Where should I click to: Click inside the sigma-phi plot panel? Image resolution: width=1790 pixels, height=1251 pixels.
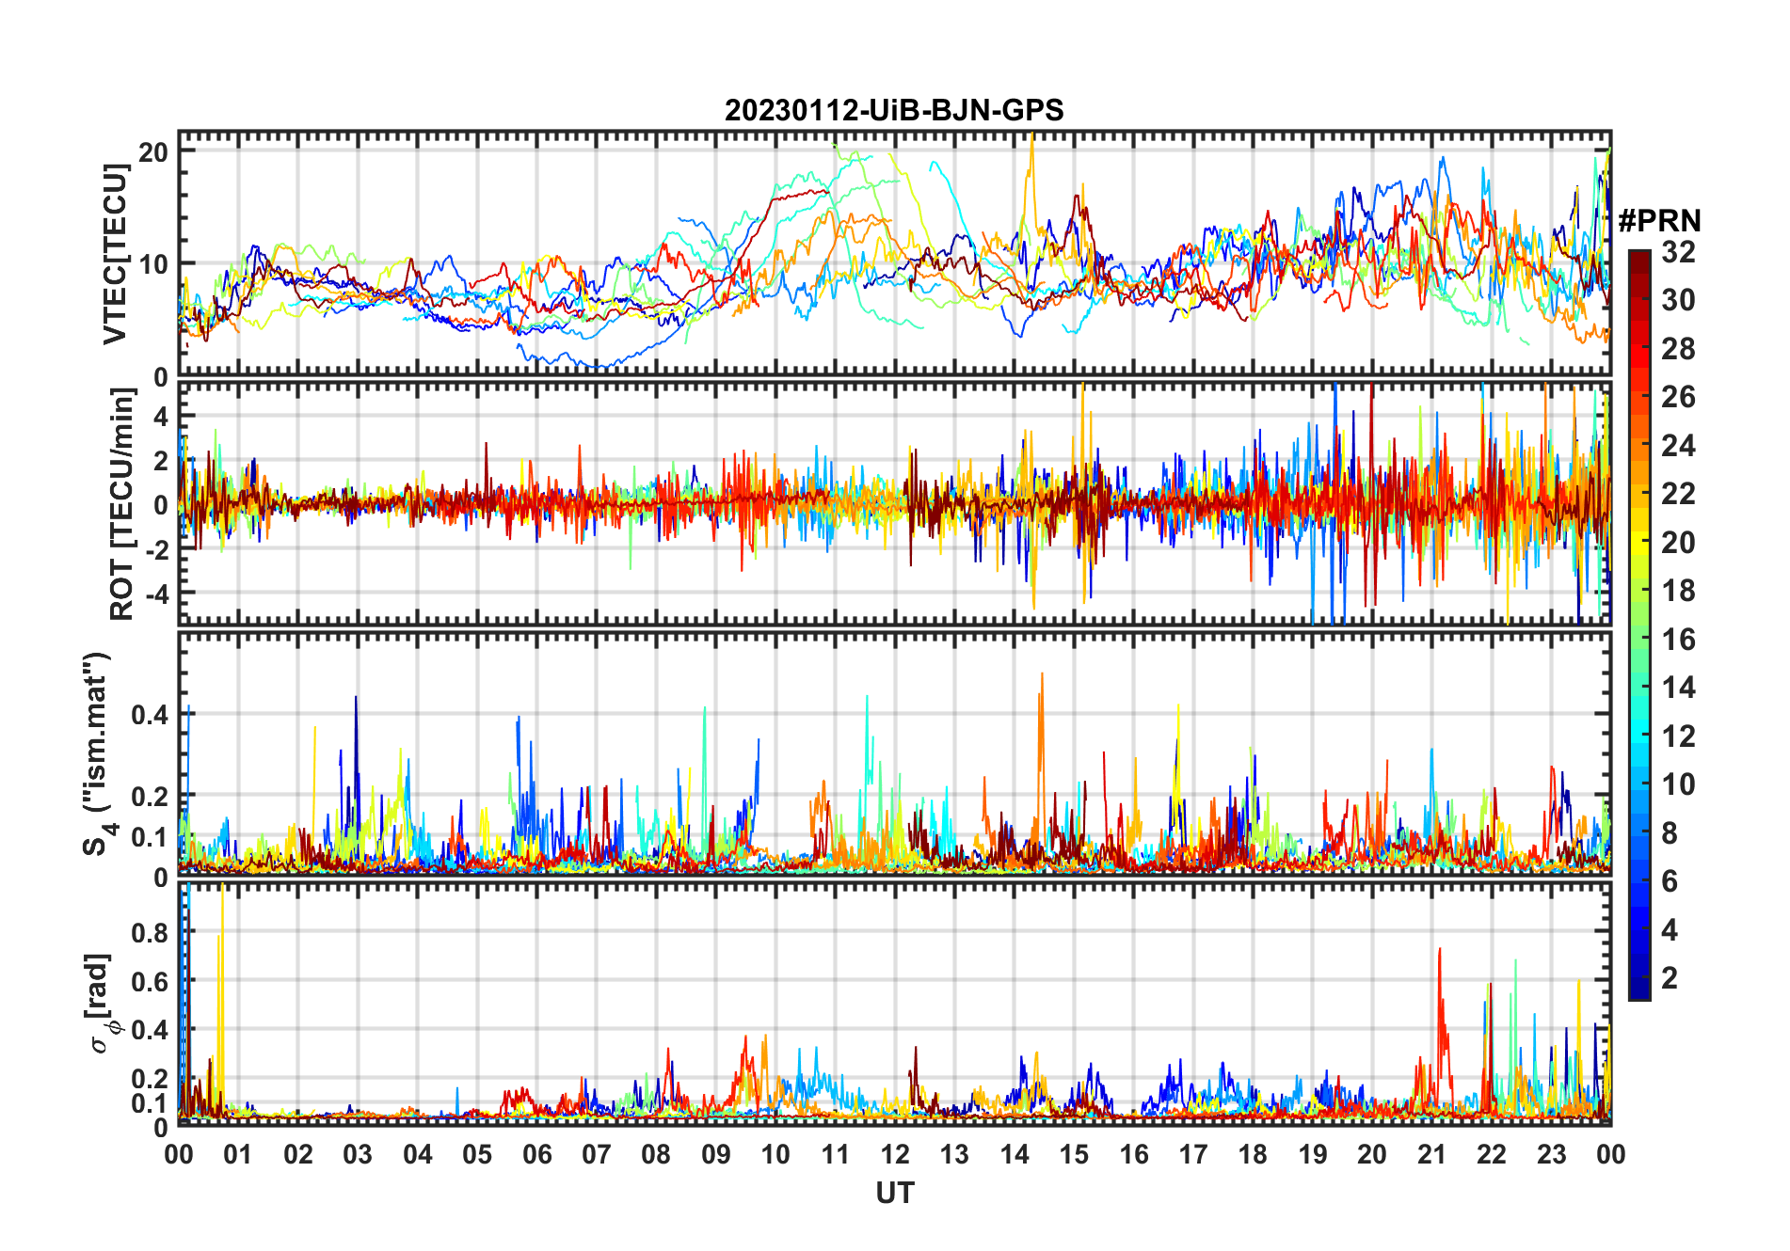pos(894,1003)
